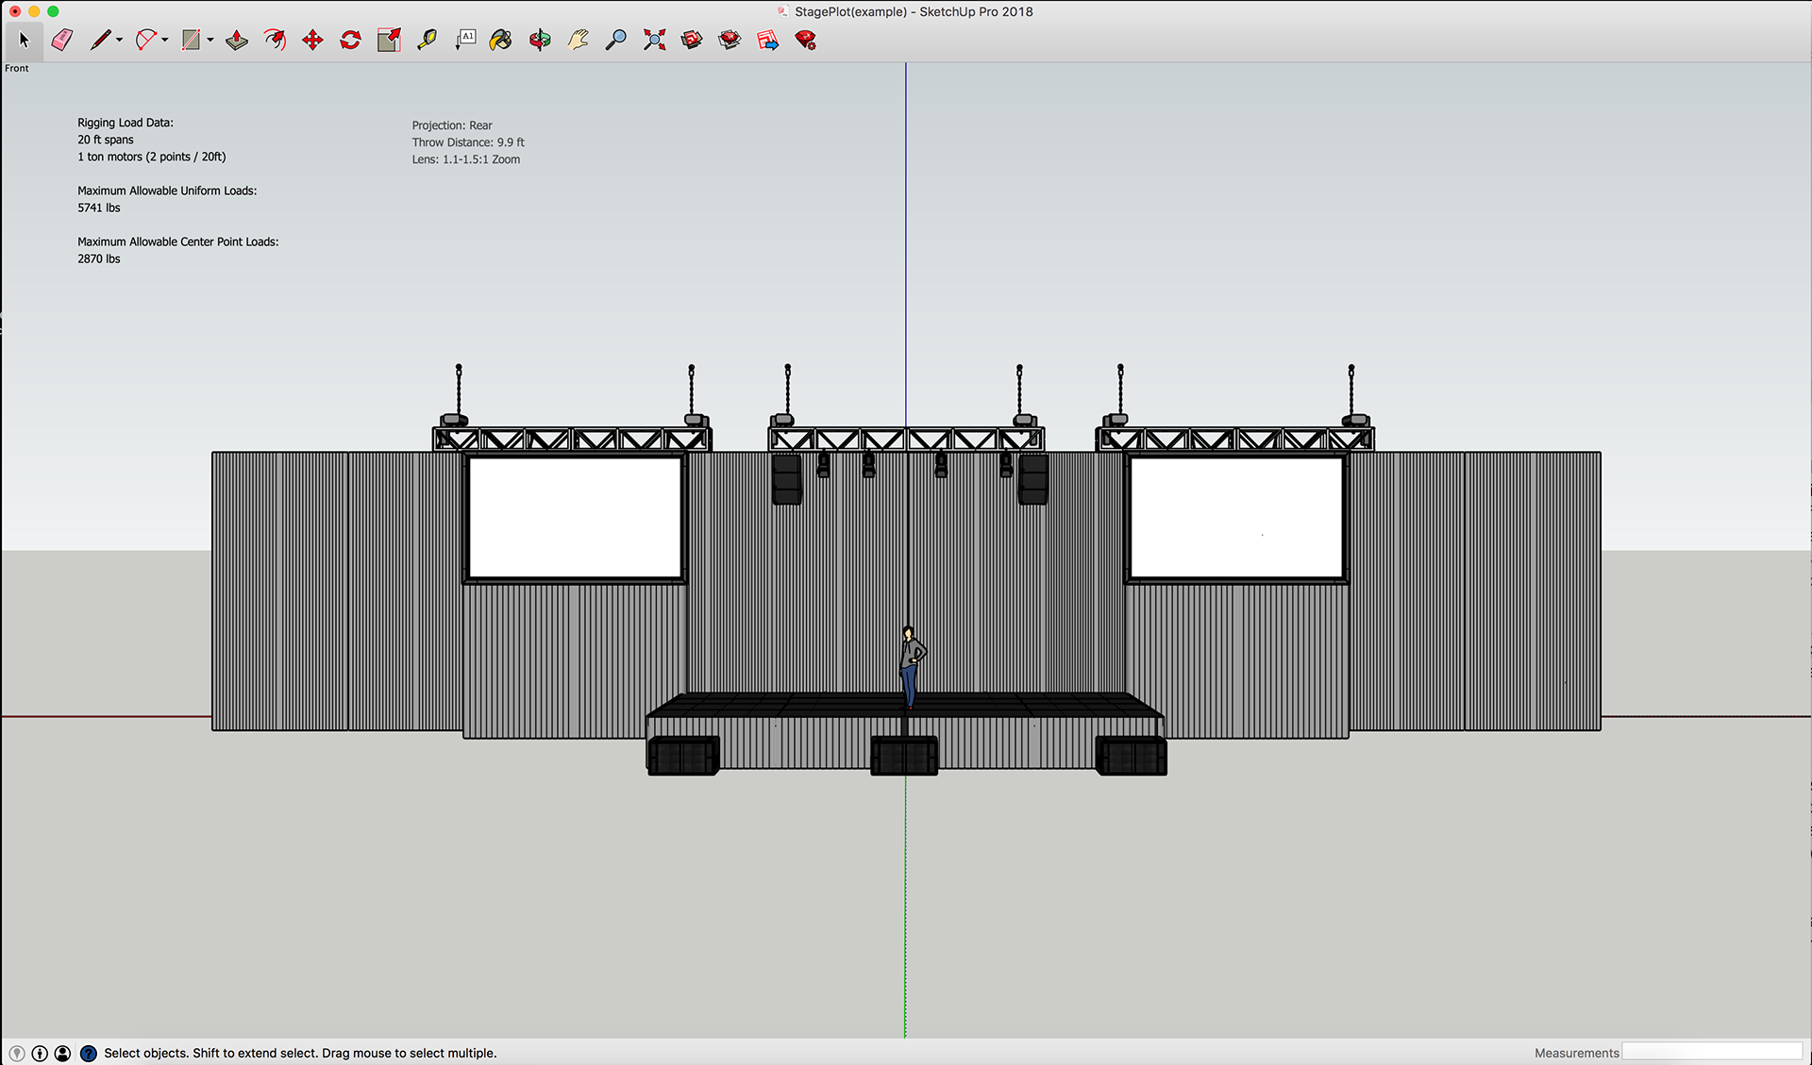Viewport: 1812px width, 1065px height.
Task: Select the Rotate tool
Action: pos(350,40)
